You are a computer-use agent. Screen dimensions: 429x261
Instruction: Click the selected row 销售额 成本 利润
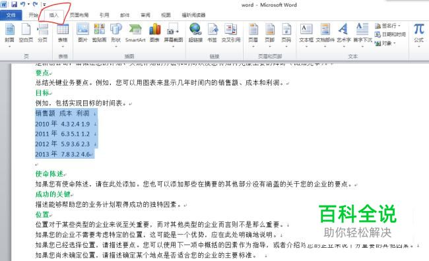pos(63,113)
